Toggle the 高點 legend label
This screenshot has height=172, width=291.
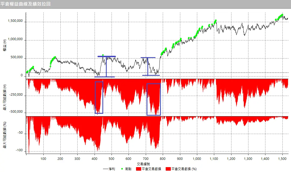pos(128,169)
